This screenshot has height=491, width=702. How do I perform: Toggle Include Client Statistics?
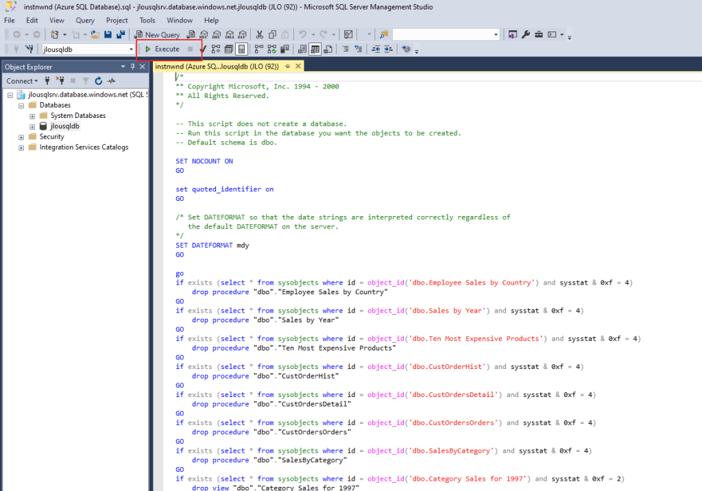tap(285, 49)
